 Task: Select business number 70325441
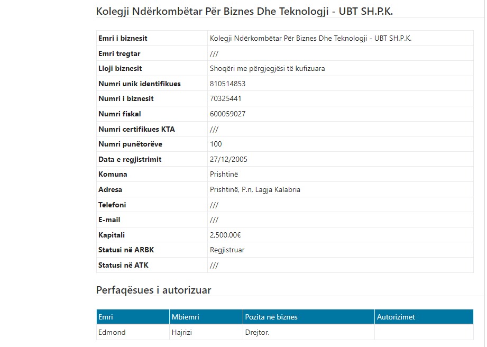point(225,99)
